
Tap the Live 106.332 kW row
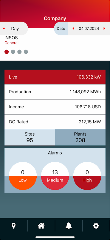click(55, 77)
